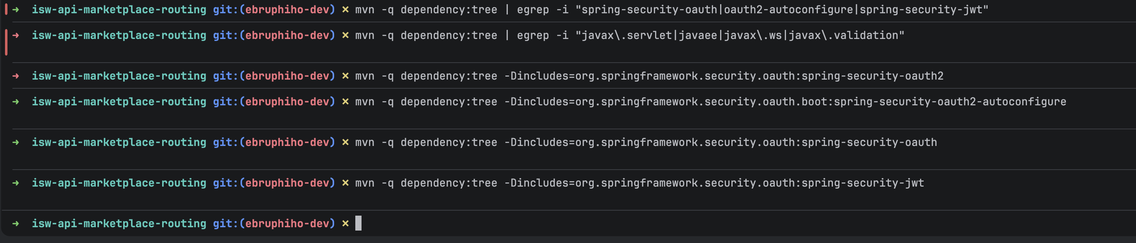Click the -Dincludes spring-security-oauth2 argument

[x=723, y=76]
